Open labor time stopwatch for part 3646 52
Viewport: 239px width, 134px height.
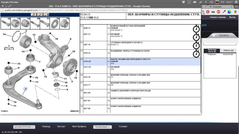tap(196, 29)
